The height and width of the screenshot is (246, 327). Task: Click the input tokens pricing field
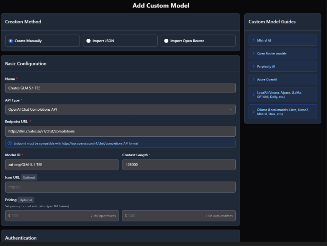(x=62, y=216)
